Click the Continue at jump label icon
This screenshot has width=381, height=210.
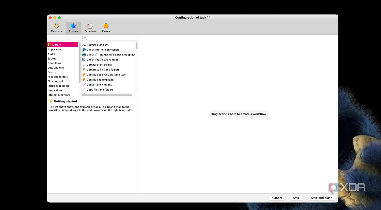point(84,80)
